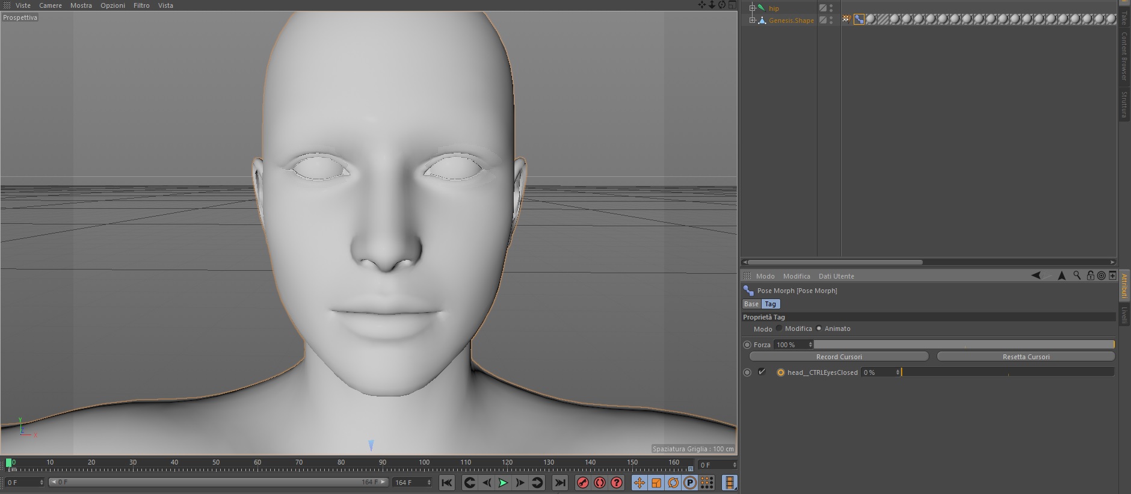The image size is (1131, 494).
Task: Click the head__CTRLEyesClosed strength slider
Action: (1008, 372)
